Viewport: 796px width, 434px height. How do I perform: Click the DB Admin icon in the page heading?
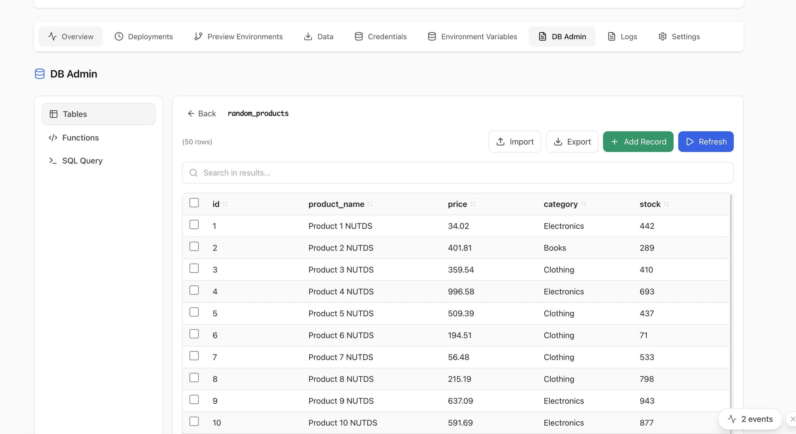click(x=40, y=74)
